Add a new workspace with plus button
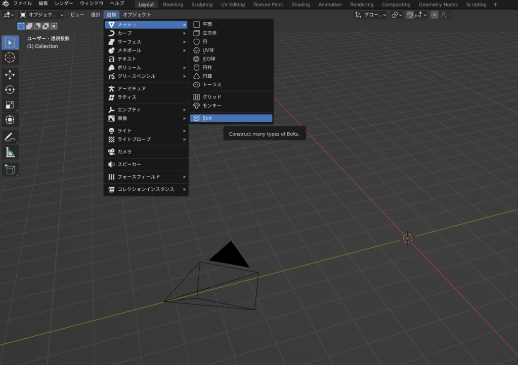This screenshot has height=365, width=518. 495,5
